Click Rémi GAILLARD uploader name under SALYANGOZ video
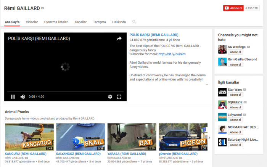This screenshot has width=267, height=167. click(x=66, y=158)
